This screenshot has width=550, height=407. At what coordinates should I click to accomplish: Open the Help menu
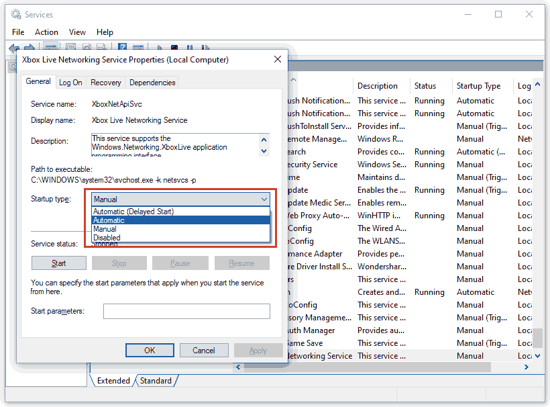point(105,32)
